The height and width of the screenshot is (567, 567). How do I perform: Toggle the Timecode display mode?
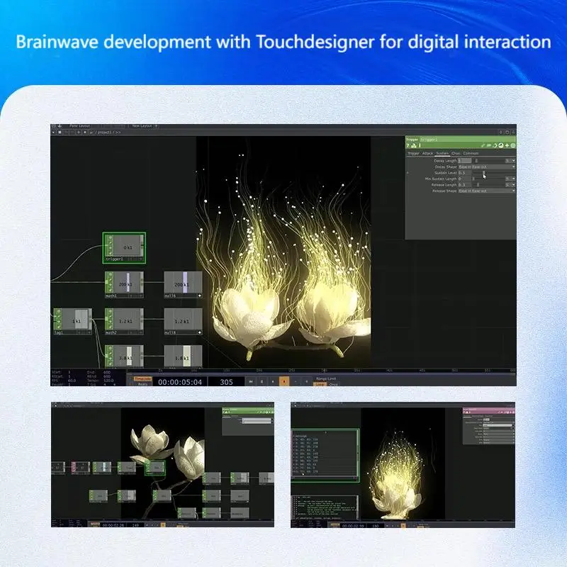(x=142, y=378)
